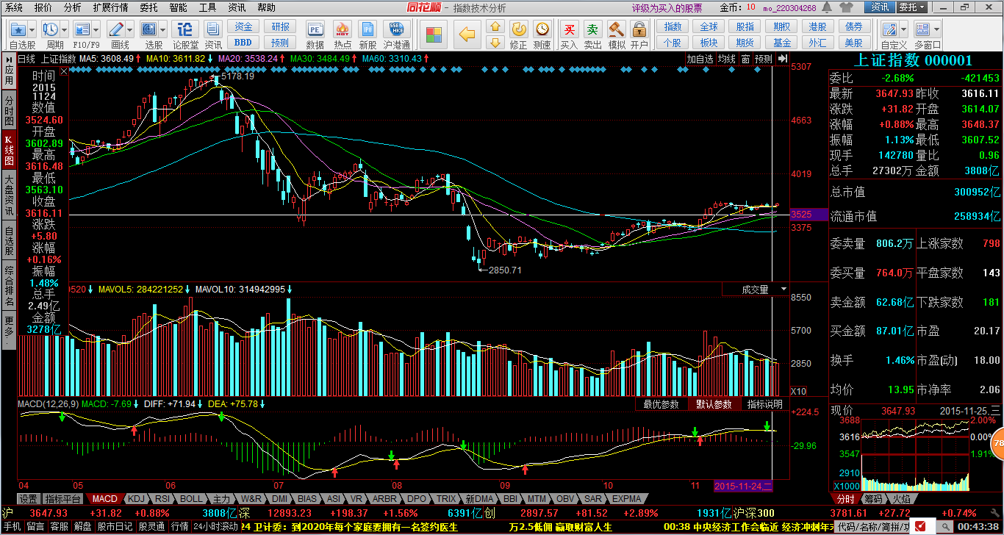Click the 测速 speed test clock icon

[x=542, y=29]
